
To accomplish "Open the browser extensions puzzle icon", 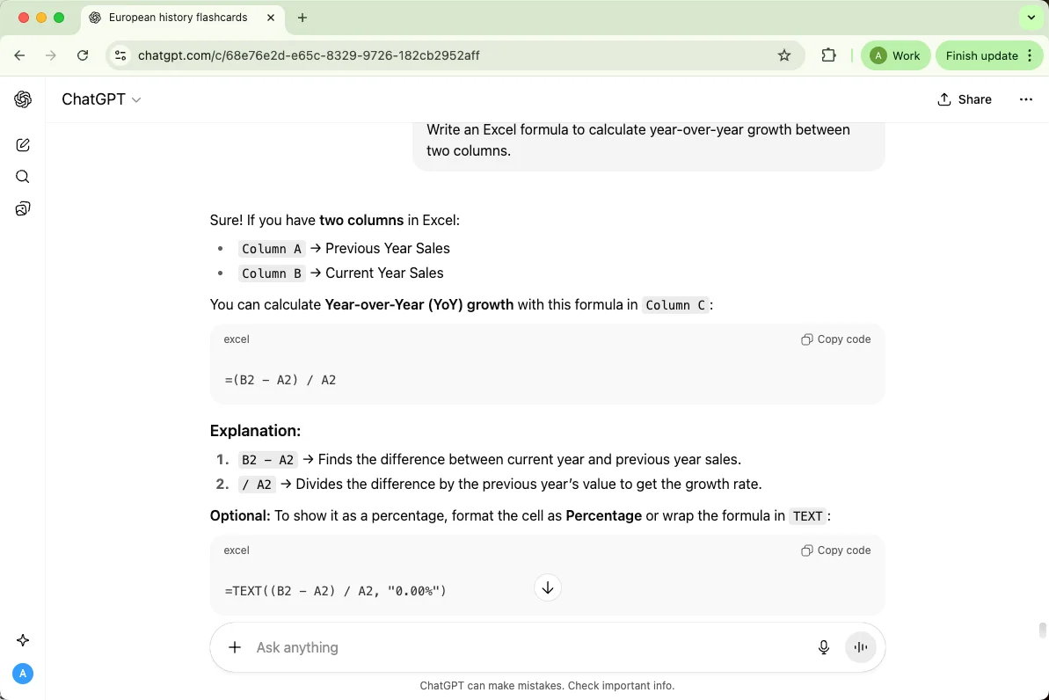I will point(828,55).
